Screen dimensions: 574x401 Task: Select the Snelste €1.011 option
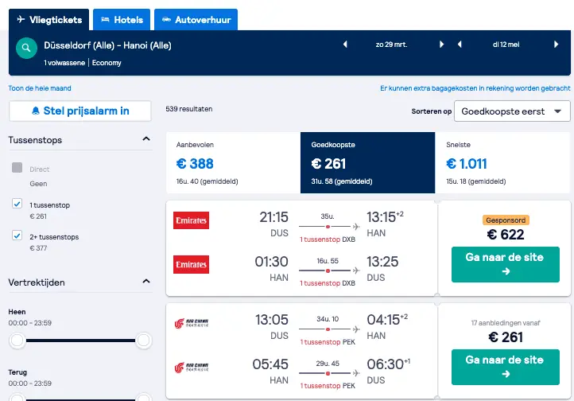click(x=502, y=162)
